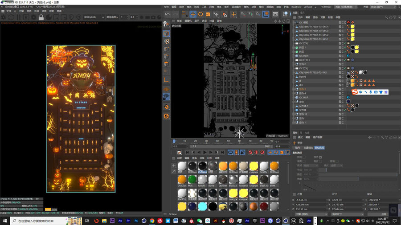This screenshot has height=225, width=401.
Task: Open Octane settings gear icon
Action: tap(33, 17)
